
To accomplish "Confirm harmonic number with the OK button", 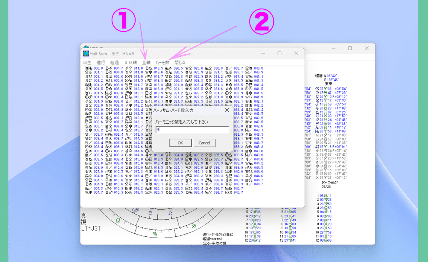I will coord(180,143).
